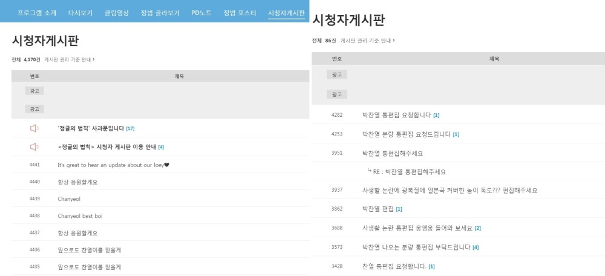Screen dimensions: 605x276
Task: Open 게시판 관리 기준 안내 next to 4,170건
Action: click(x=70, y=59)
